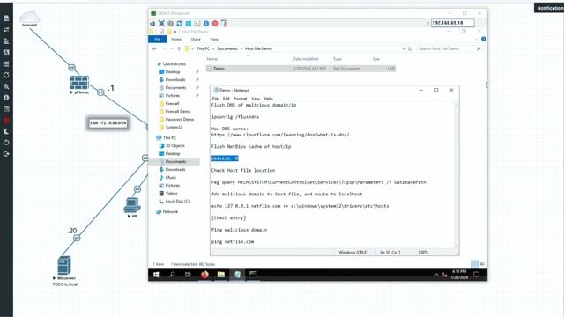Viewport: 564px width, 317px height.
Task: Open the Share tab in Explorer ribbon
Action: [x=196, y=39]
